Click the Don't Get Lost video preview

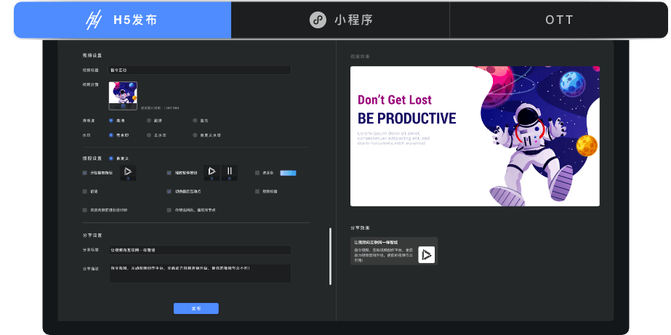[475, 136]
